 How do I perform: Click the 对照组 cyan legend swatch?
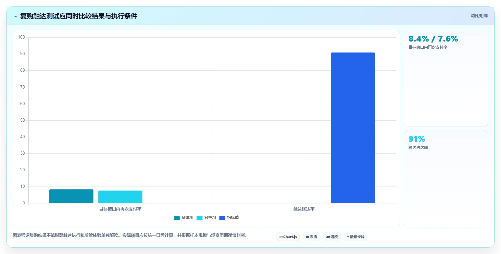click(199, 218)
